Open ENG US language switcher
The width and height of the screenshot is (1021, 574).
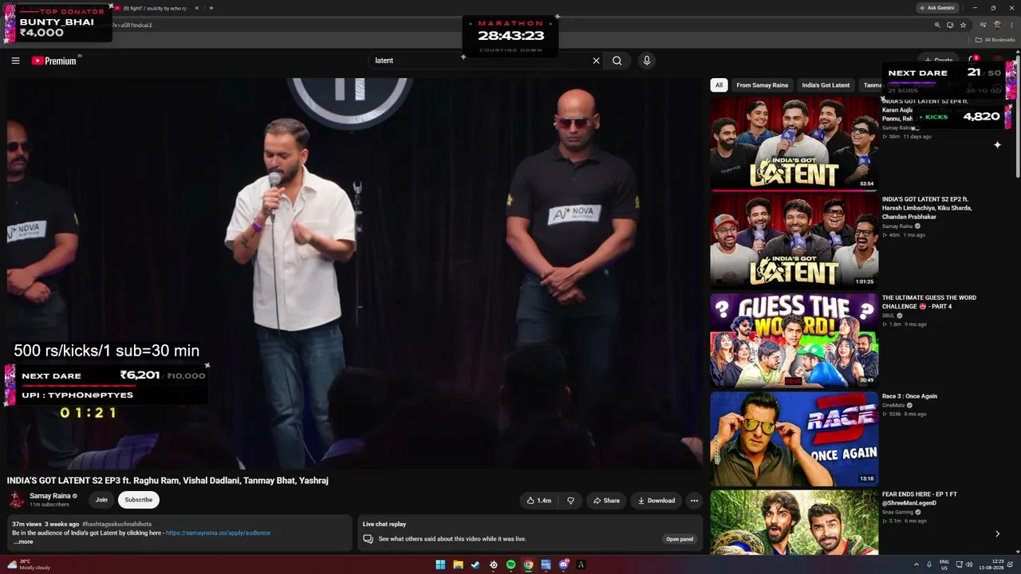[x=944, y=564]
